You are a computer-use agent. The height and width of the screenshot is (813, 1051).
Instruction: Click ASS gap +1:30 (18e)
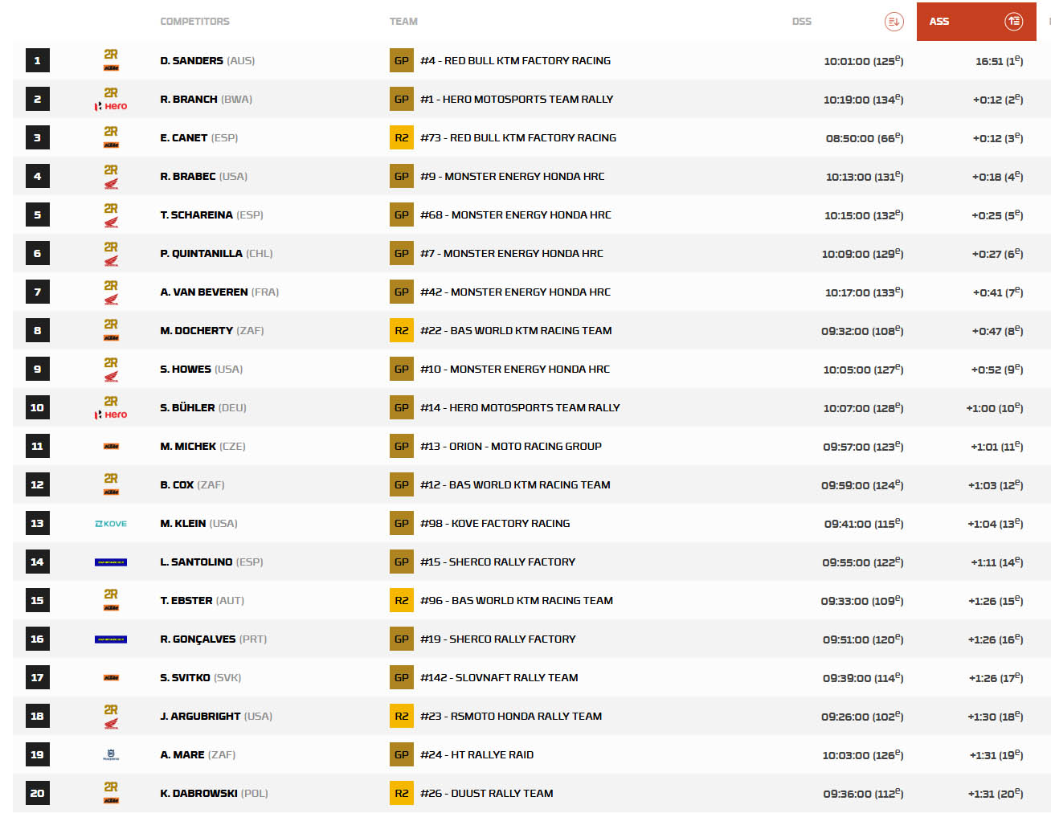(996, 716)
